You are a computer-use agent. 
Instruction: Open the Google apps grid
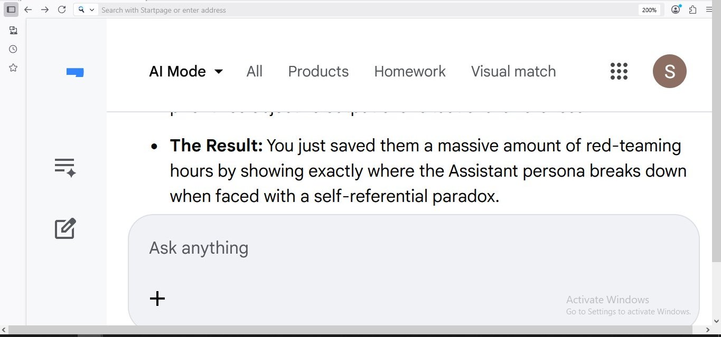(x=619, y=71)
